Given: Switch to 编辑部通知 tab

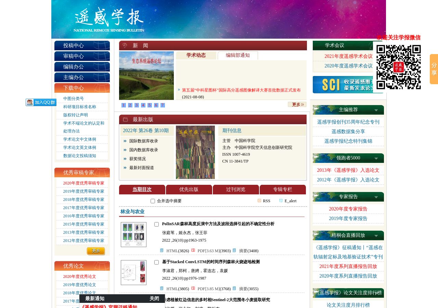Looking at the screenshot, I should [237, 55].
